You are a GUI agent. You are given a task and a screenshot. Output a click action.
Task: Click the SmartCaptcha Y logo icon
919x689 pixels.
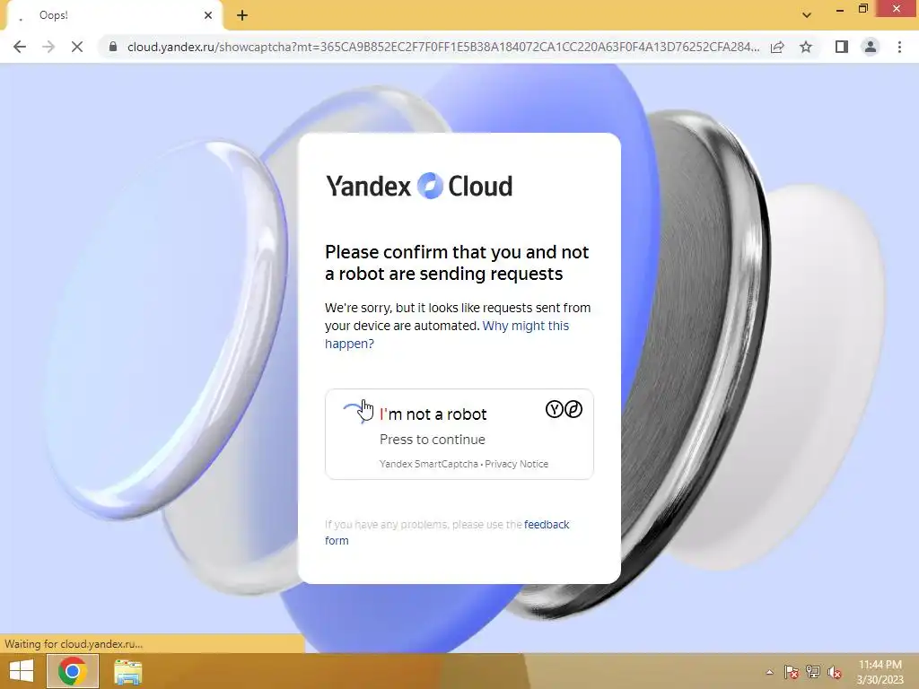(x=554, y=409)
